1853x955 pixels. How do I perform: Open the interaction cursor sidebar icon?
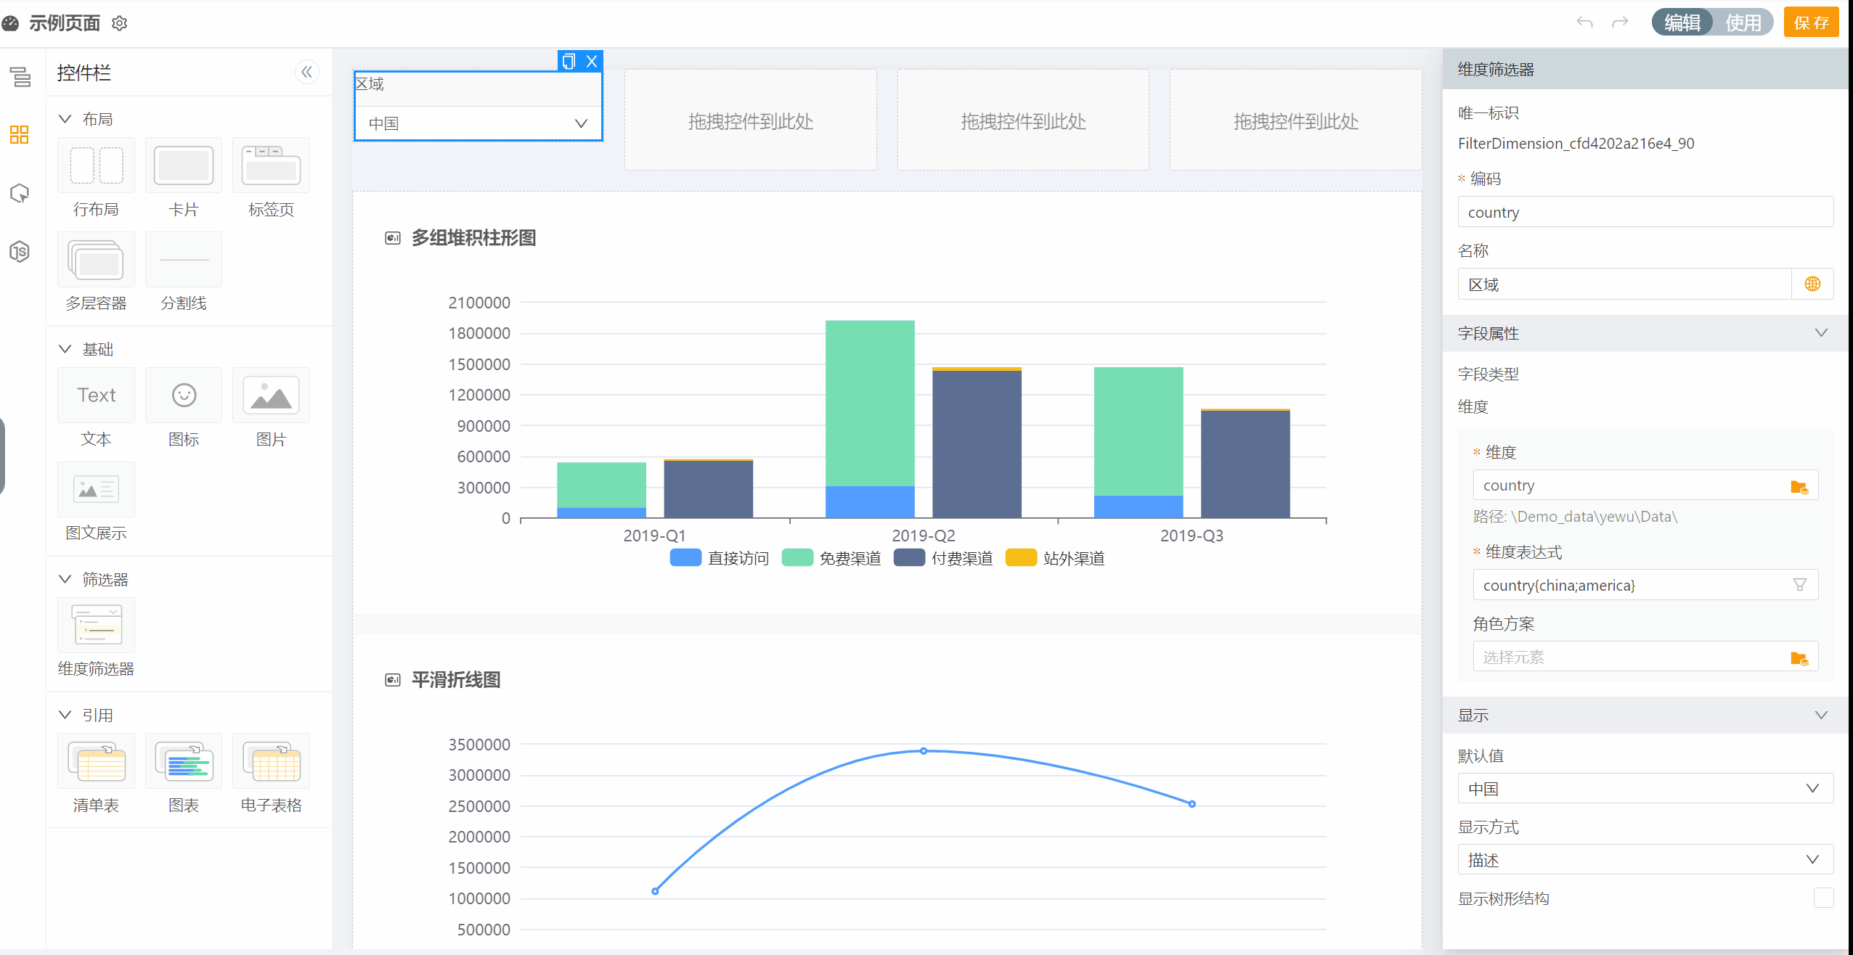pyautogui.click(x=20, y=193)
